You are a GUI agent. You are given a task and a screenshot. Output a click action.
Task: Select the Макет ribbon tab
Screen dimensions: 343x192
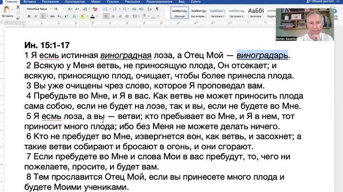click(96, 1)
